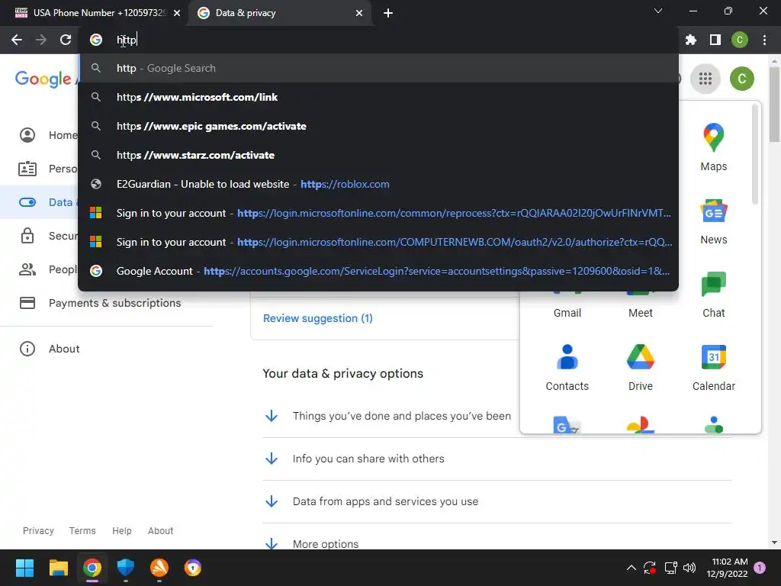Open the Google apps grid launcher

[x=705, y=79]
